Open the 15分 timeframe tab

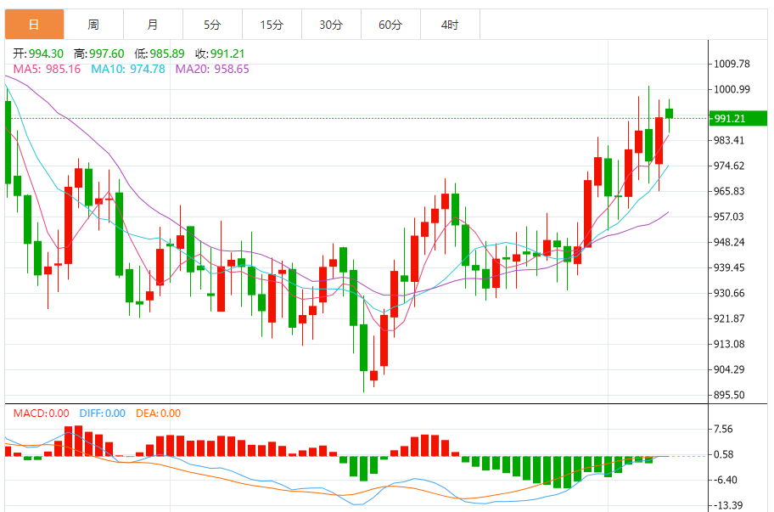272,24
